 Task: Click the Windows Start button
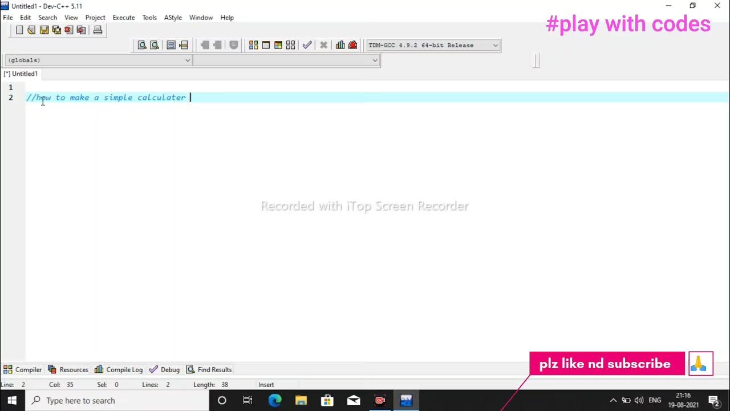tap(12, 400)
